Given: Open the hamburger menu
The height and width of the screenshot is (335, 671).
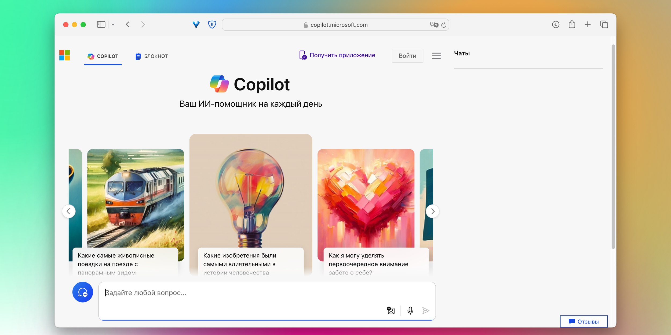Looking at the screenshot, I should 436,56.
